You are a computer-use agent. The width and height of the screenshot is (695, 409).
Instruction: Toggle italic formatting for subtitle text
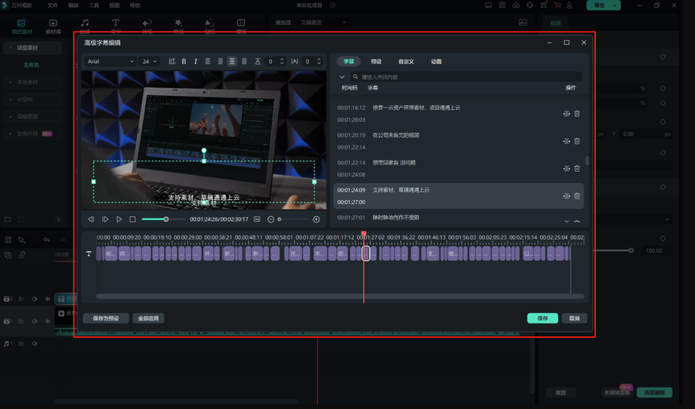tap(196, 62)
